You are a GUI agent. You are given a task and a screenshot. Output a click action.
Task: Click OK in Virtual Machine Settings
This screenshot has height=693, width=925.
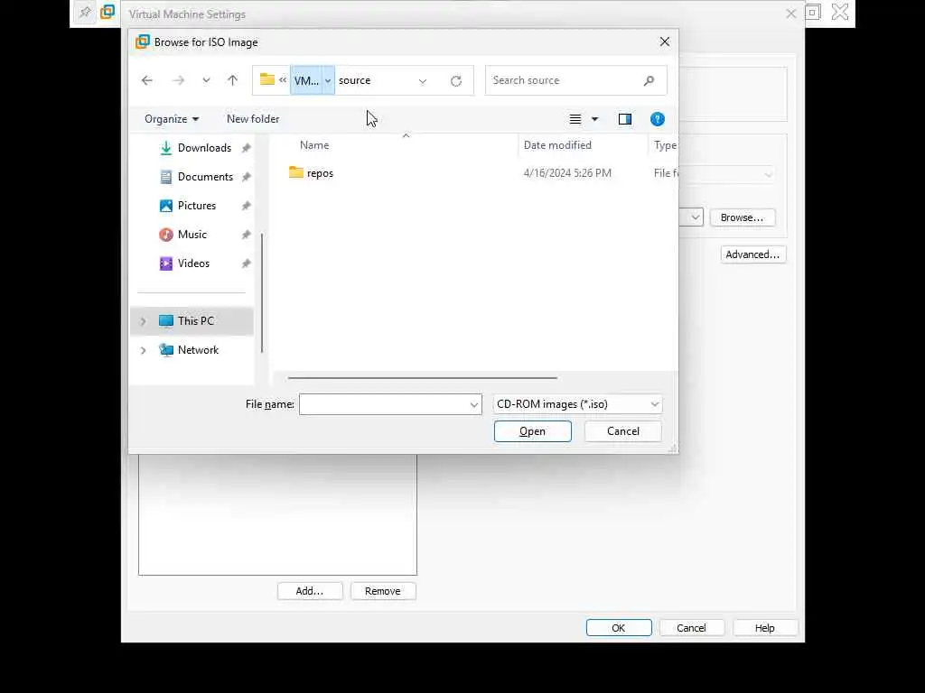[619, 628]
